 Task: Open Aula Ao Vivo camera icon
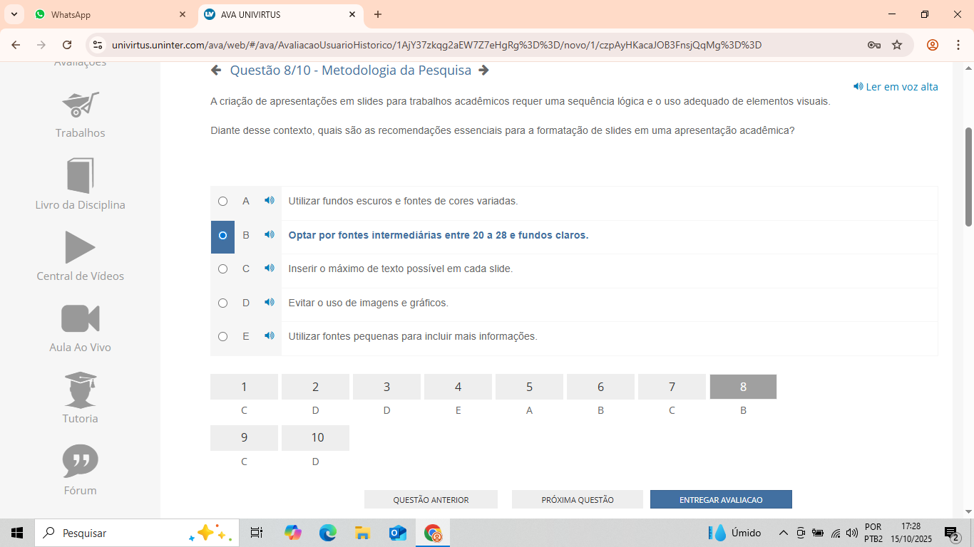pos(81,318)
